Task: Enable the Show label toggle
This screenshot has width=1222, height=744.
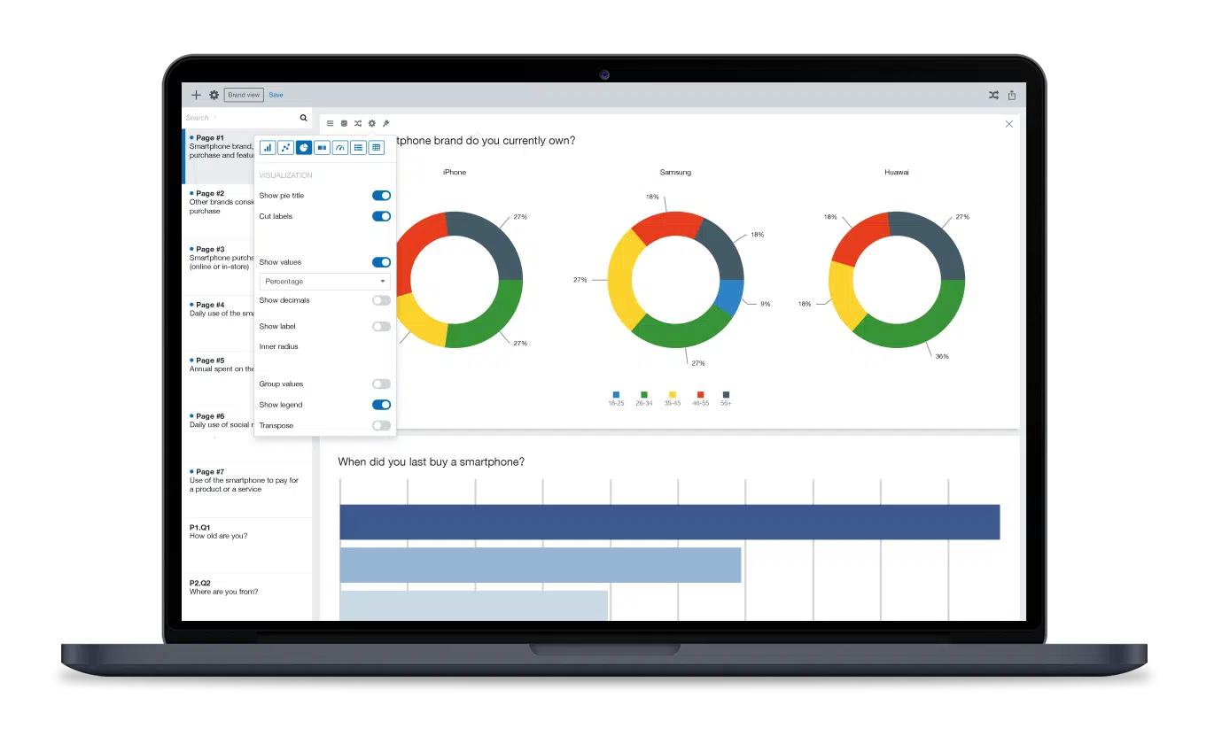Action: pyautogui.click(x=381, y=327)
